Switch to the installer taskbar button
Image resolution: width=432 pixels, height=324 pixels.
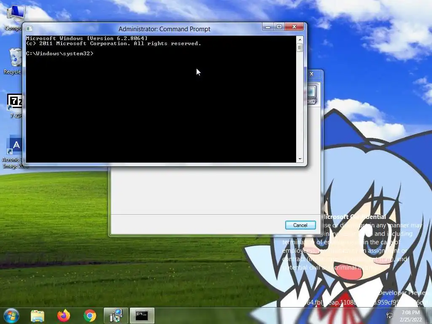tap(116, 316)
